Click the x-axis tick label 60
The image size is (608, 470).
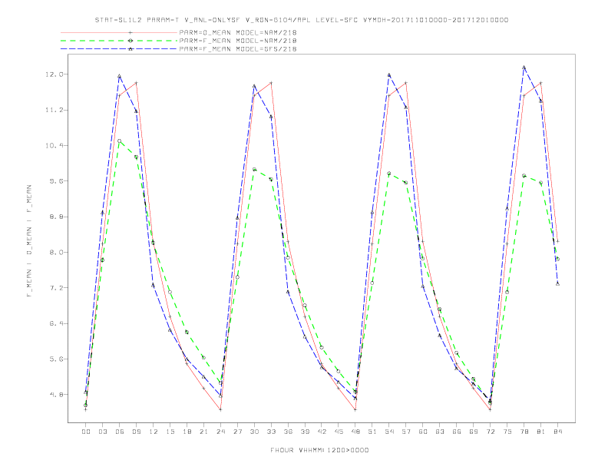(x=423, y=432)
